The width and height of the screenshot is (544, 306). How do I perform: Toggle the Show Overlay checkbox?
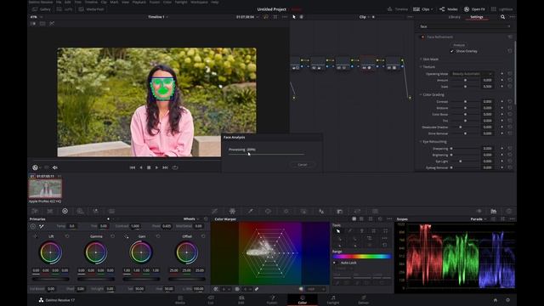coord(451,51)
